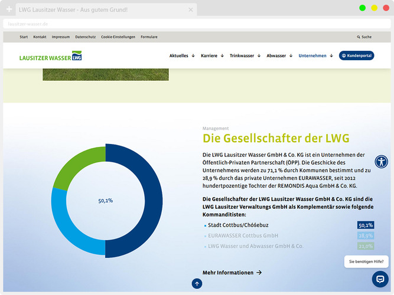
Task: Open a new browser tab with plus icon
Action: [9, 10]
